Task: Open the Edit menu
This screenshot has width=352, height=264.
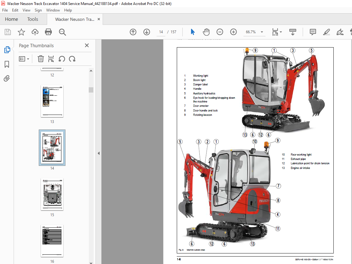Action: pos(15,10)
